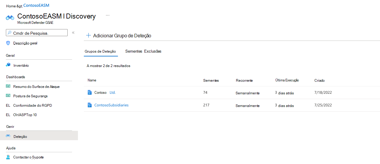Collapse the sidebar with the double chevron
Viewport: 380px width, 164px height.
pos(73,33)
